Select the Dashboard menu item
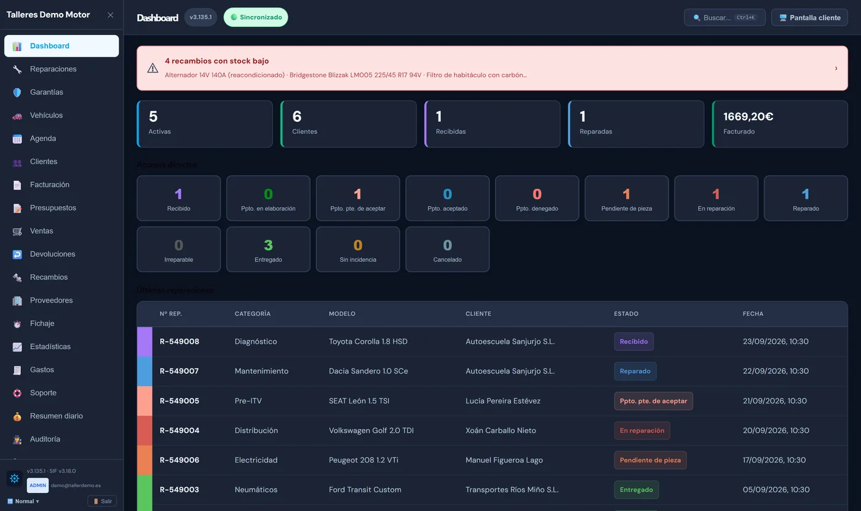Screen dimensions: 861x511 pos(61,46)
